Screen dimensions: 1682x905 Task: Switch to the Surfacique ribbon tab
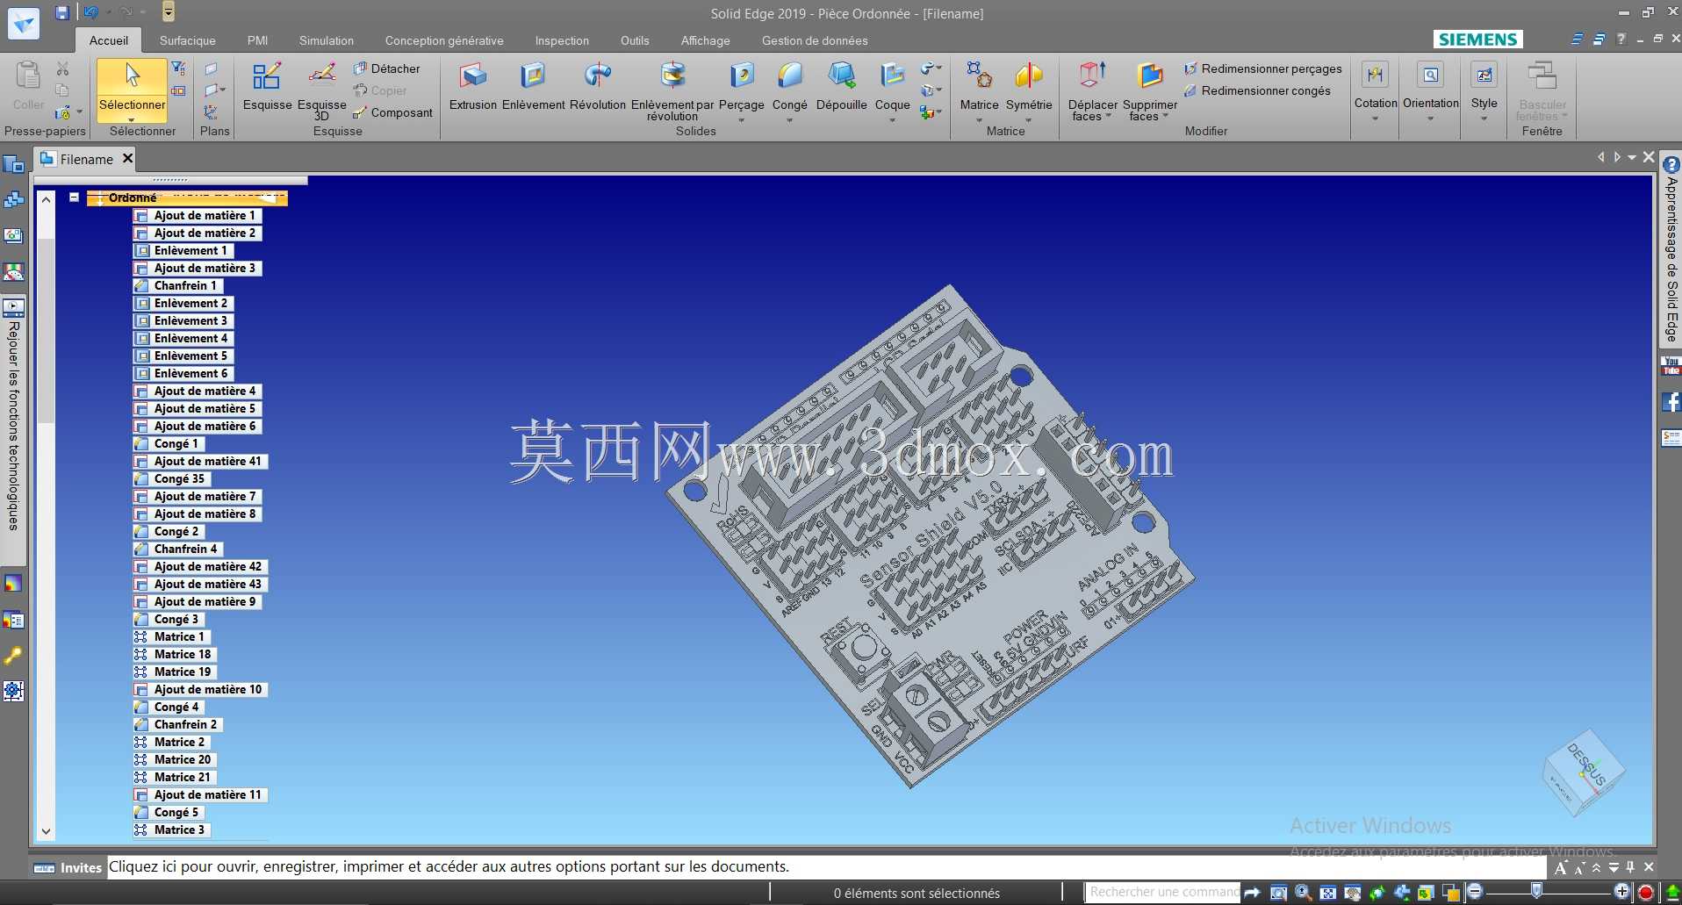(188, 40)
